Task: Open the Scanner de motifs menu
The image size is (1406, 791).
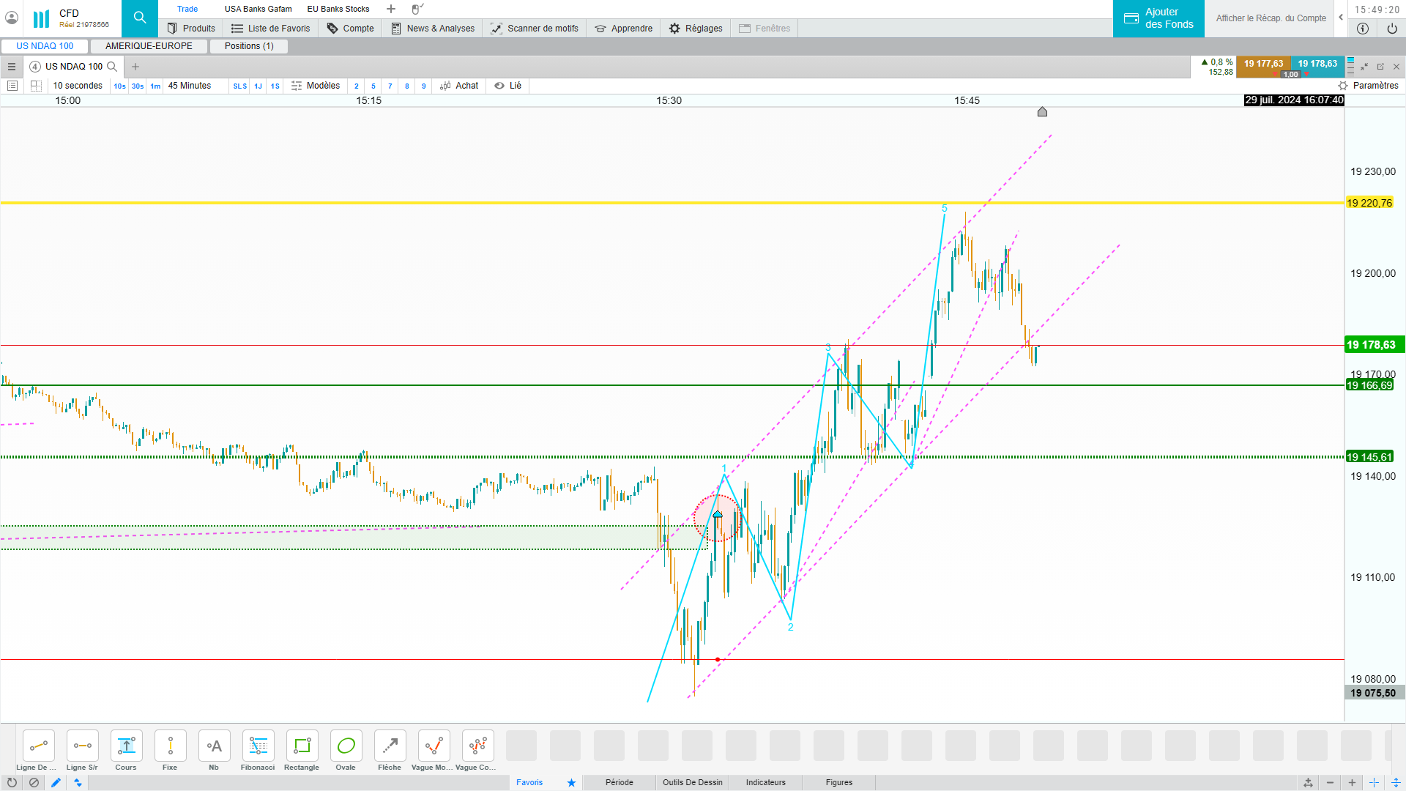Action: [535, 29]
